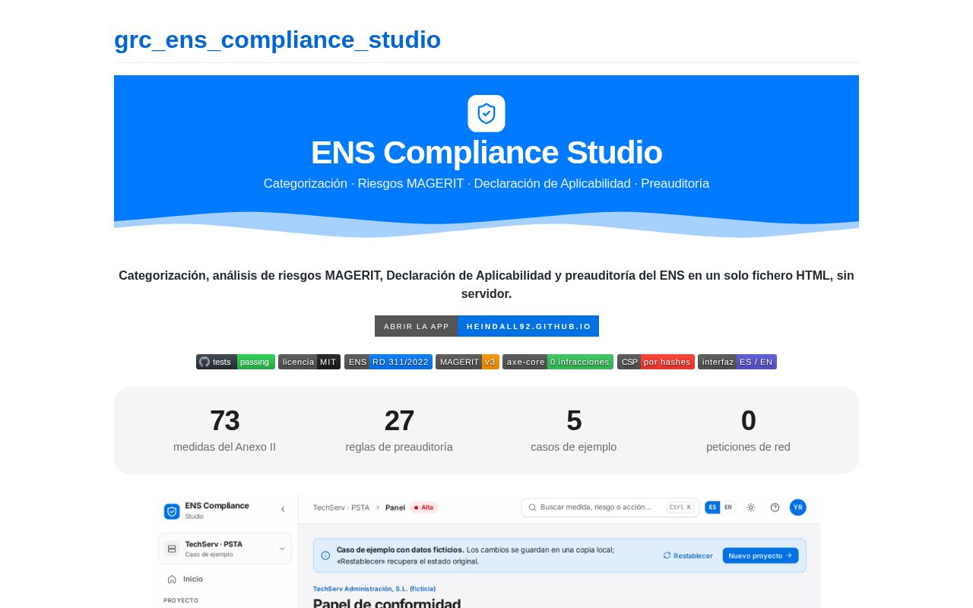The width and height of the screenshot is (973, 608).
Task: Collapse the sidebar with the left chevron
Action: 283,509
